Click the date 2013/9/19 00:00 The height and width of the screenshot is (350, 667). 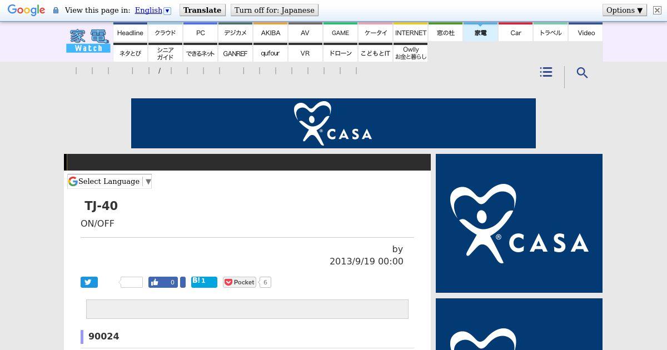[x=366, y=261]
